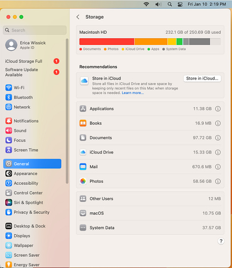Select Control Center in the sidebar
232x268 pixels.
[x=32, y=193]
